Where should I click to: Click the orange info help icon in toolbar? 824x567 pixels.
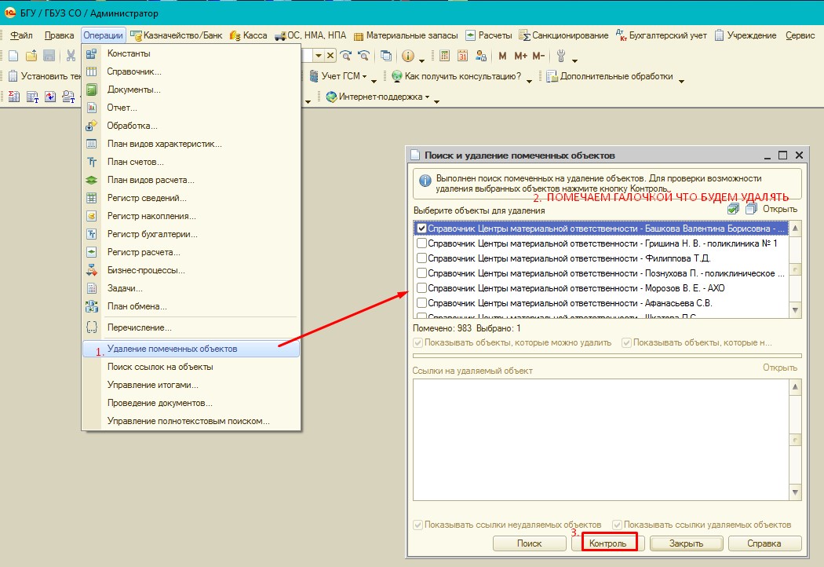click(x=407, y=56)
